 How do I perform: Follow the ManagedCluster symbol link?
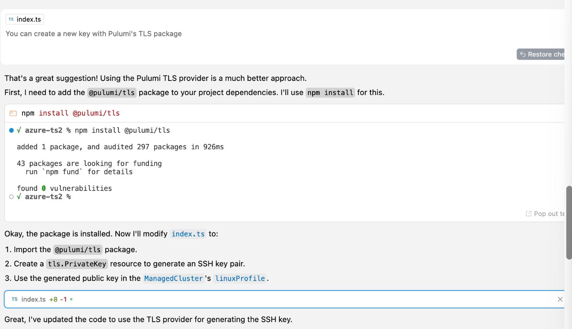coord(173,279)
